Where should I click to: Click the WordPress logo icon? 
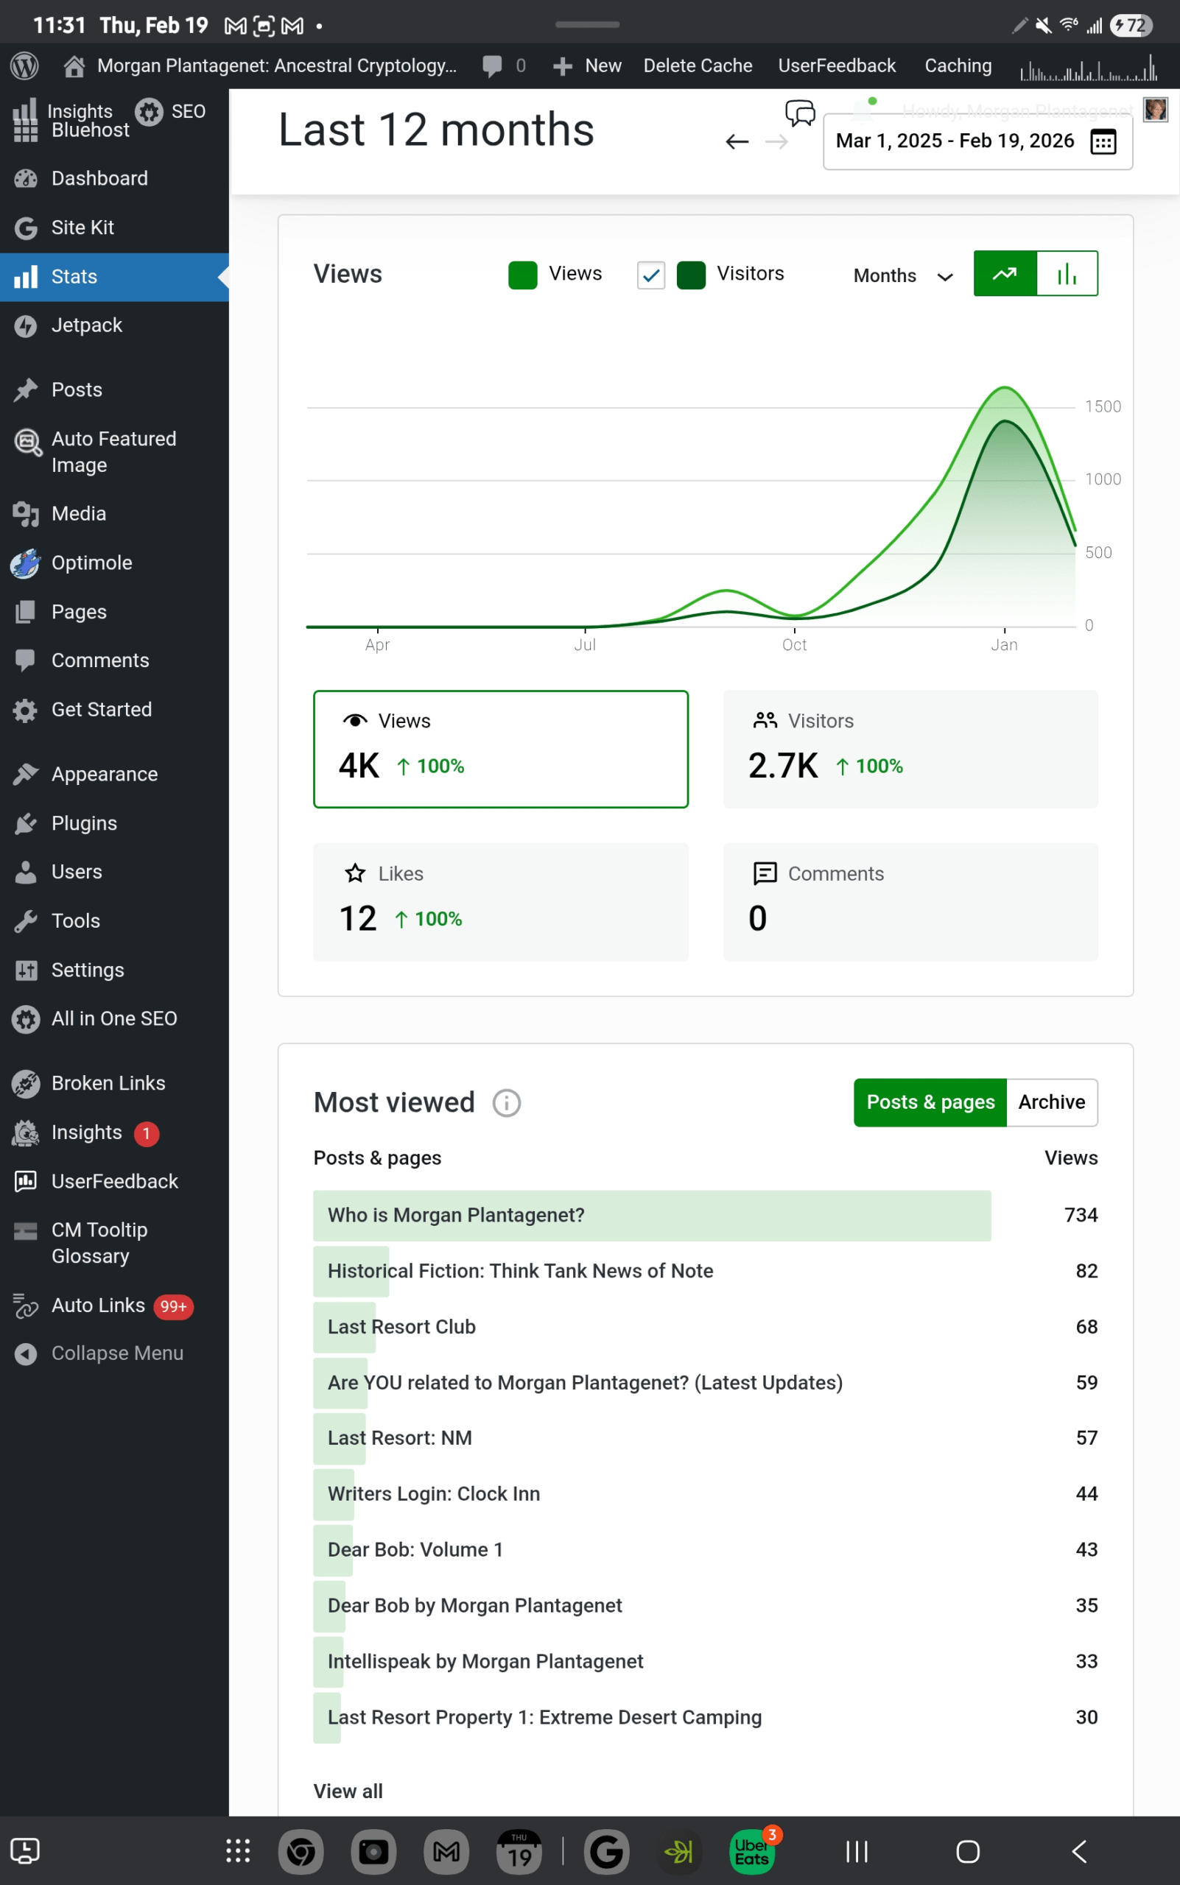click(24, 66)
